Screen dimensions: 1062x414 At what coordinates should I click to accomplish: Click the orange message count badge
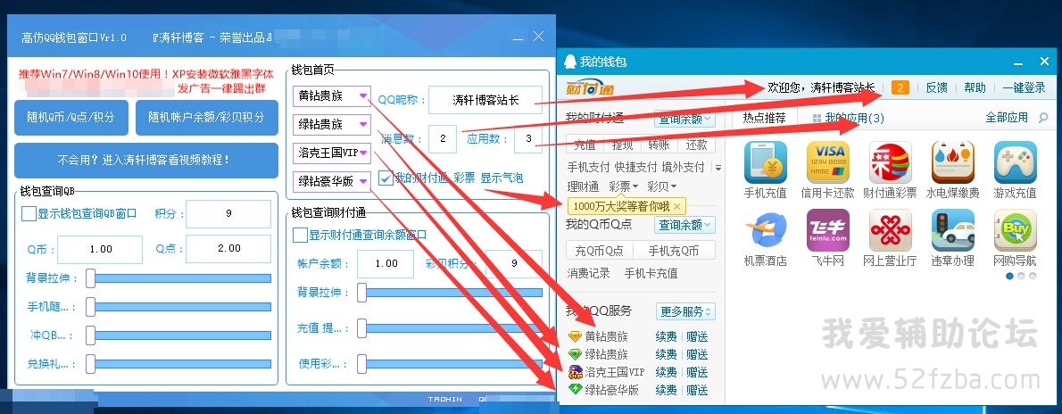[900, 87]
